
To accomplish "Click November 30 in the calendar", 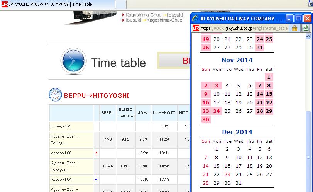I will click(206, 119).
